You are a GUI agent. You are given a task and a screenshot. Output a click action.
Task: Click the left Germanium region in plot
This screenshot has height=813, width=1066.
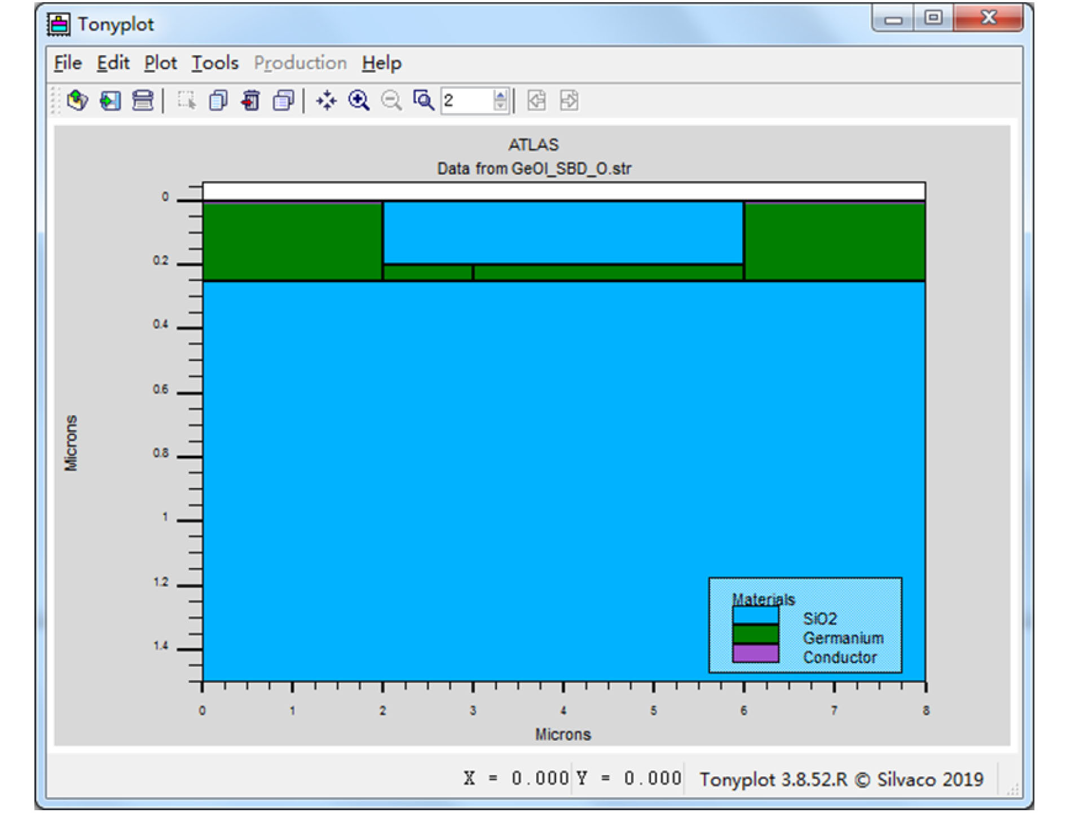click(x=292, y=241)
